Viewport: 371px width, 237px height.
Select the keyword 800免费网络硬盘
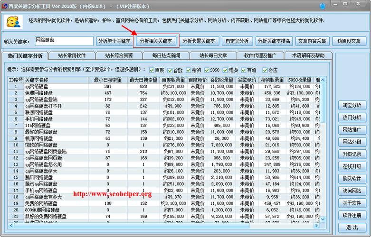(42, 210)
